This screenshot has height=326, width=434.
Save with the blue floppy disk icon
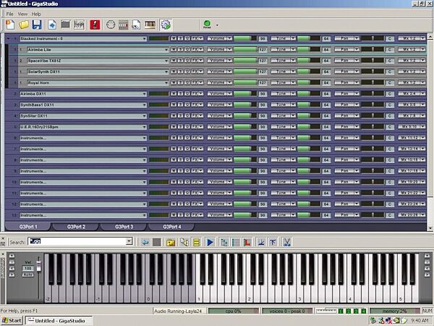click(37, 25)
